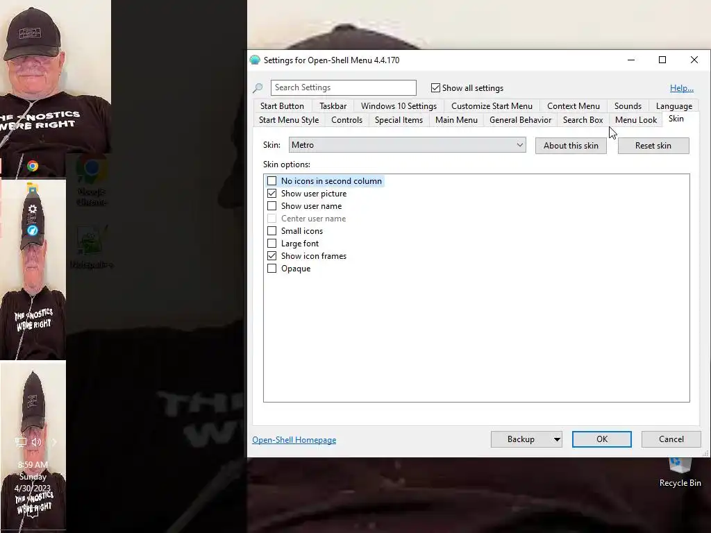Open the Customize Start Menu tab
711x533 pixels.
click(x=492, y=106)
